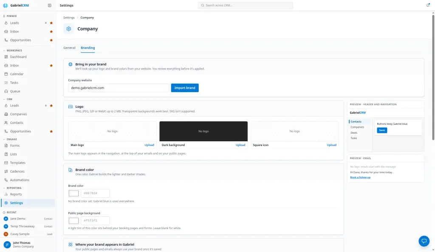Open the Brand color swatch picker
The image size is (435, 252).
pos(73,193)
